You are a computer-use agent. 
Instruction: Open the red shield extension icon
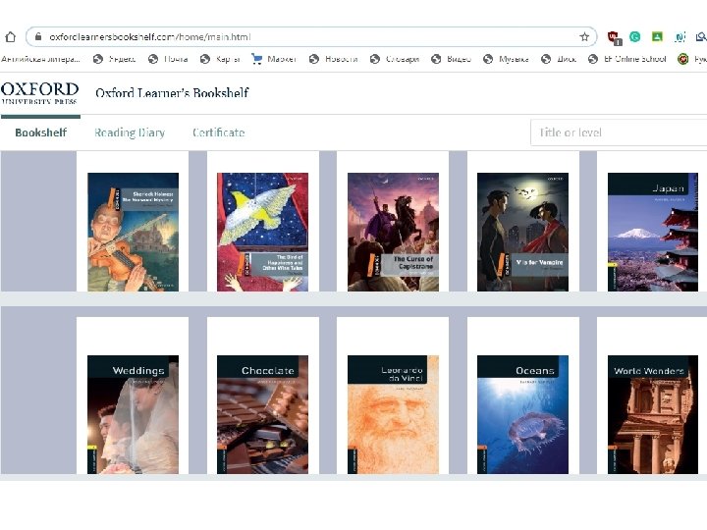pyautogui.click(x=614, y=37)
